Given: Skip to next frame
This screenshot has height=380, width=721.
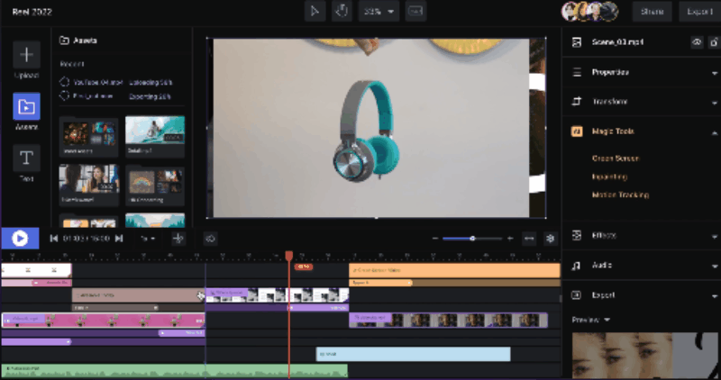Looking at the screenshot, I should click(119, 238).
